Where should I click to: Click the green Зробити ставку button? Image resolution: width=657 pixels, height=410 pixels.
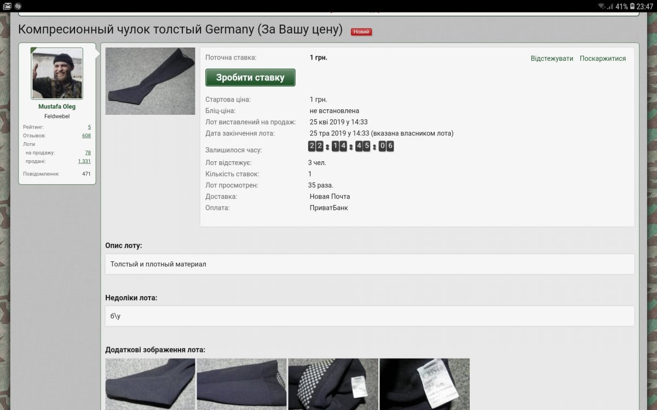tap(250, 78)
